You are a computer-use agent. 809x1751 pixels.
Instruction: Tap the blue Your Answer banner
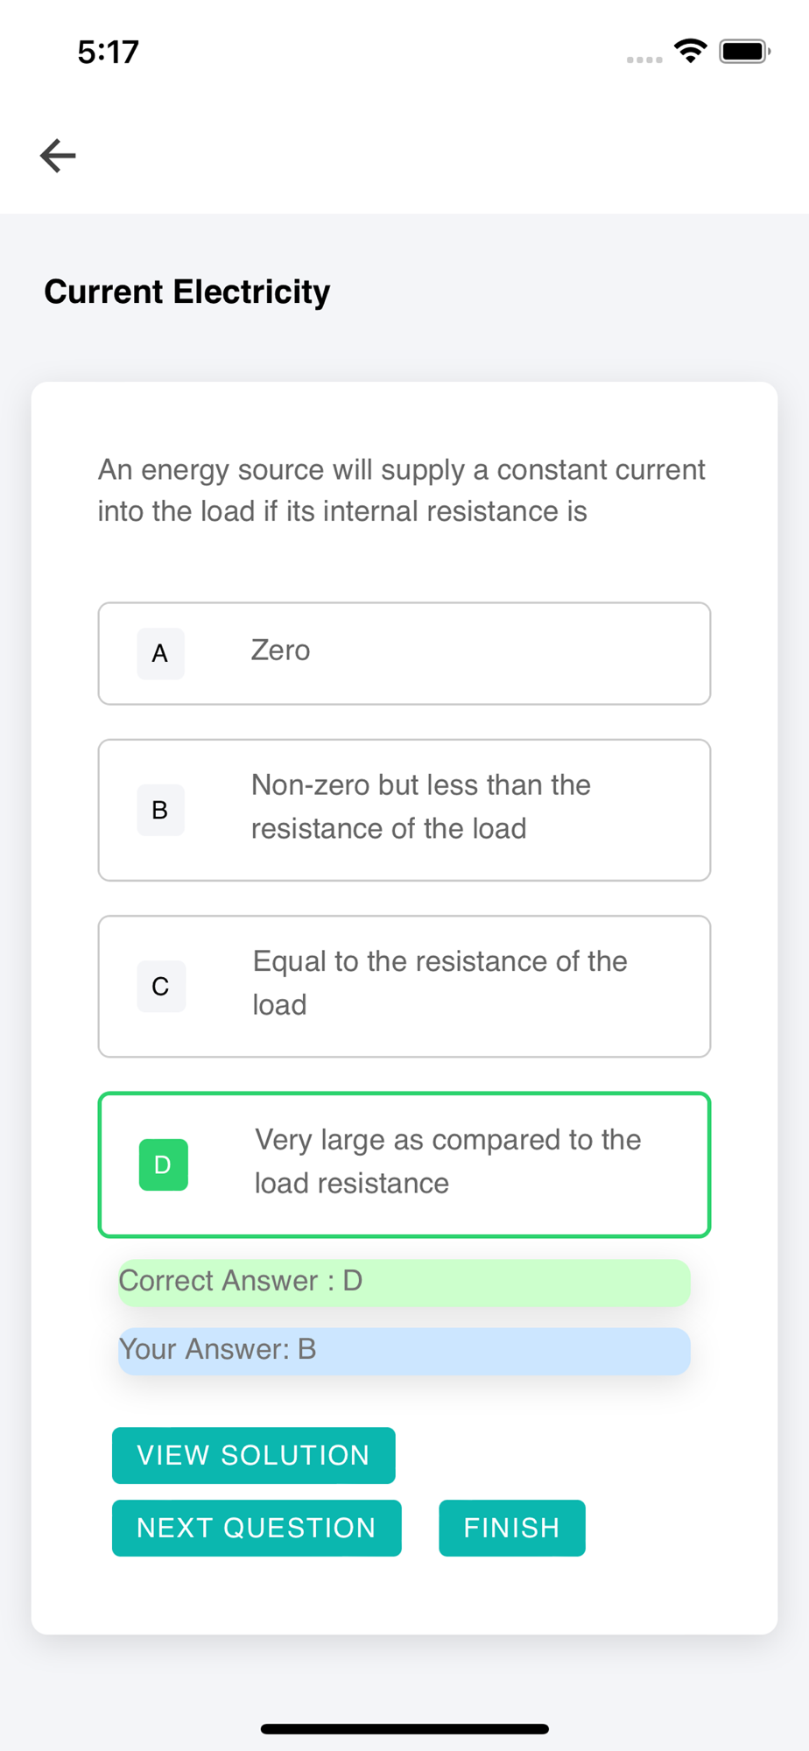404,1350
